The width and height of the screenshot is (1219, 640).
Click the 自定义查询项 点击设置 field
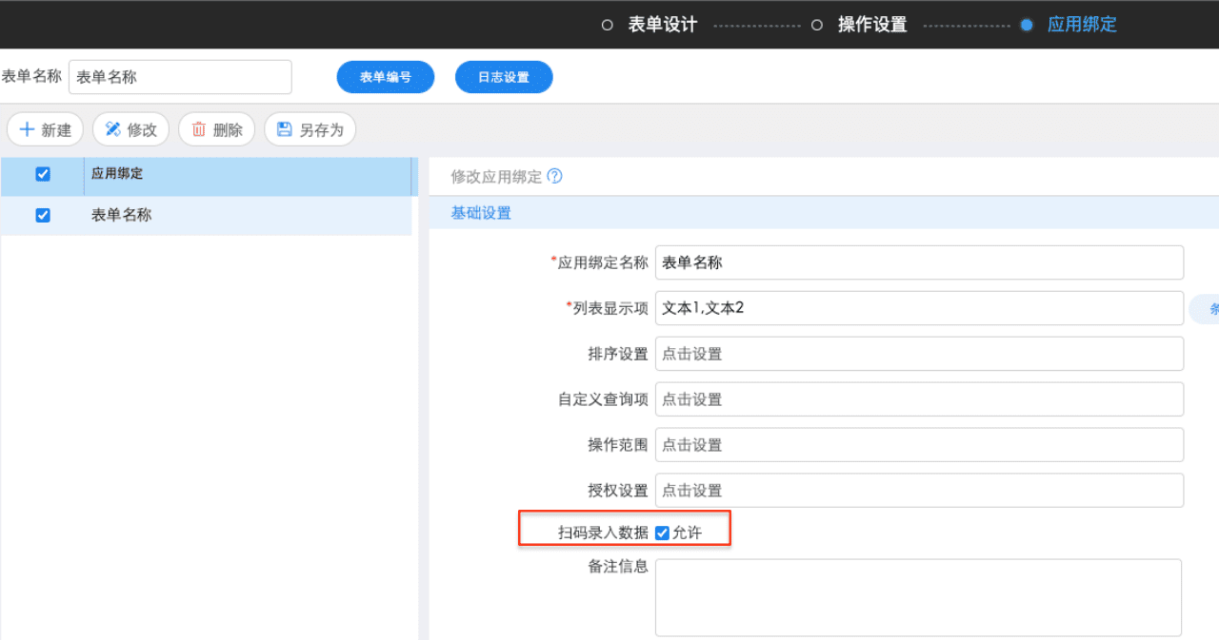pyautogui.click(x=919, y=399)
